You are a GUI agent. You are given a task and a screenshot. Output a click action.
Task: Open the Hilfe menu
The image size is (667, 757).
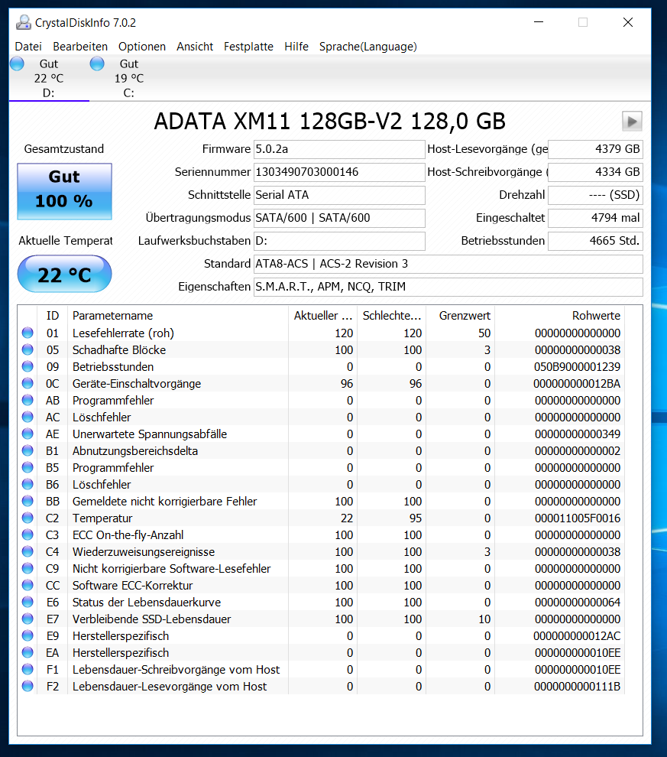coord(296,47)
